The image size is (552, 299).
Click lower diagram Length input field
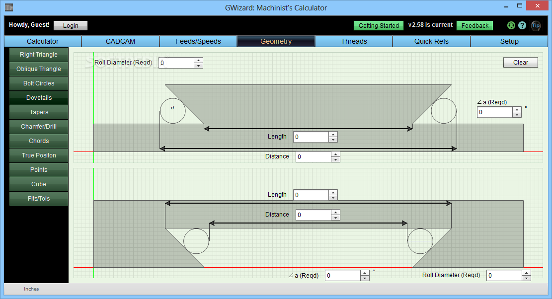click(x=311, y=195)
